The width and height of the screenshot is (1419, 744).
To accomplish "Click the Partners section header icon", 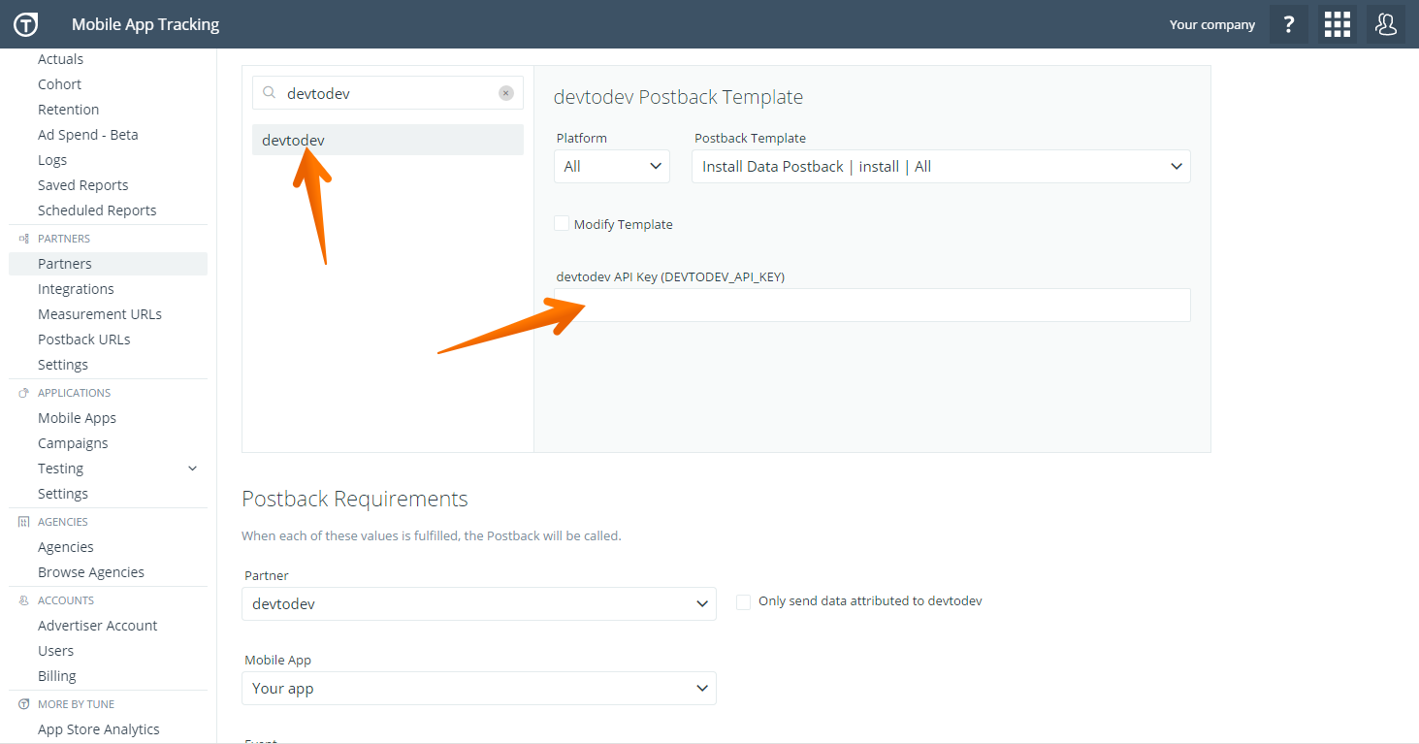I will coord(24,239).
